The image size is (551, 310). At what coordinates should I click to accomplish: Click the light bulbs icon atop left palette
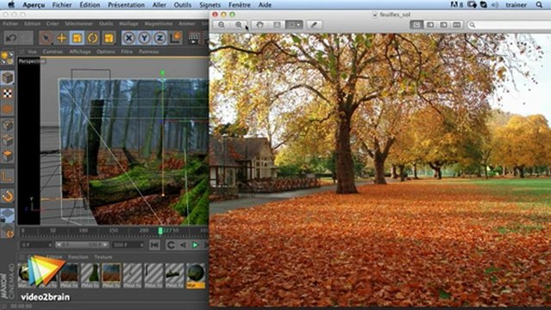point(7,58)
